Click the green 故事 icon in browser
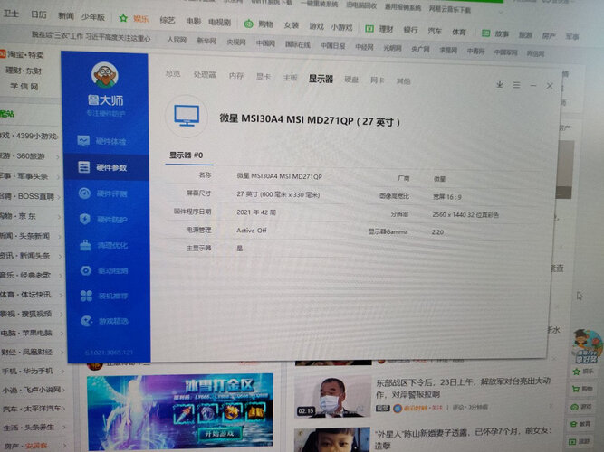 pyautogui.click(x=486, y=33)
